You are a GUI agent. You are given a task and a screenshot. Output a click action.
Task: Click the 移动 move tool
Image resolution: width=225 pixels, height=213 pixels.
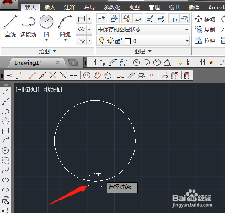pos(205,19)
